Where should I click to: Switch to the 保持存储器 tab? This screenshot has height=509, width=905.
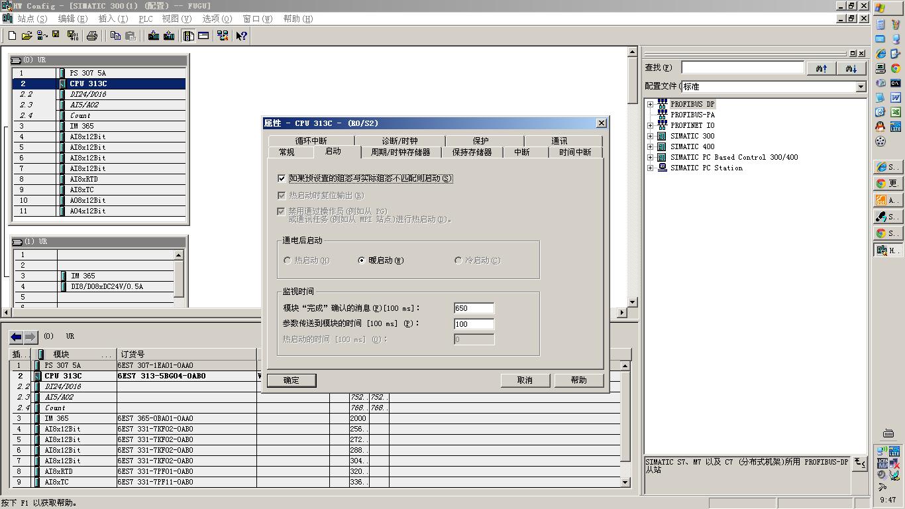[472, 152]
